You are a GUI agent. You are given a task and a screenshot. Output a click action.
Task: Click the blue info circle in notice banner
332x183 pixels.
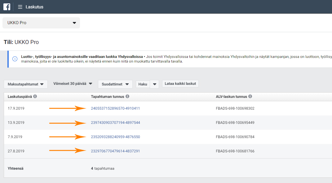(x=15, y=59)
